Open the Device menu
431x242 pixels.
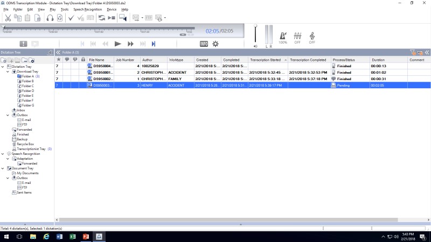pyautogui.click(x=112, y=9)
